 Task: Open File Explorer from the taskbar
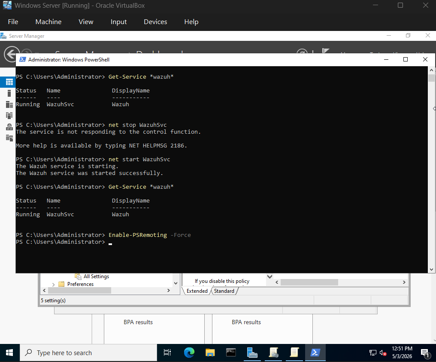click(210, 353)
